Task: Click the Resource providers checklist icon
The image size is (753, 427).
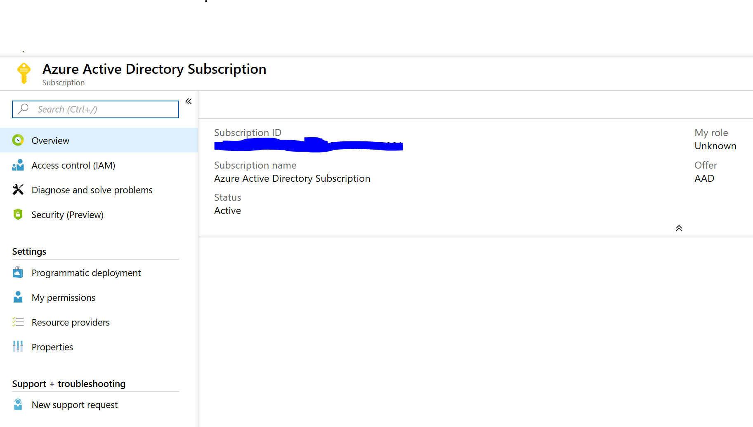Action: pos(18,322)
